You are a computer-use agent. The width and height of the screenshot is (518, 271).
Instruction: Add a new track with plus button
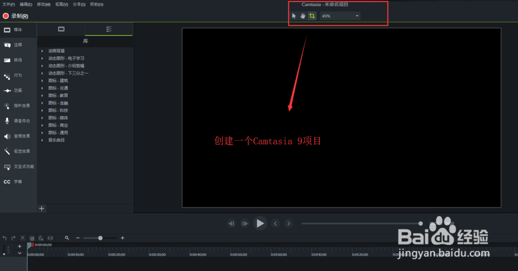[20, 246]
